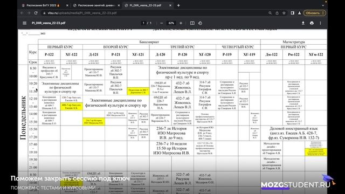Open Chrome page zoom magnifier icon
This screenshot has width=345, height=194.
270,13
